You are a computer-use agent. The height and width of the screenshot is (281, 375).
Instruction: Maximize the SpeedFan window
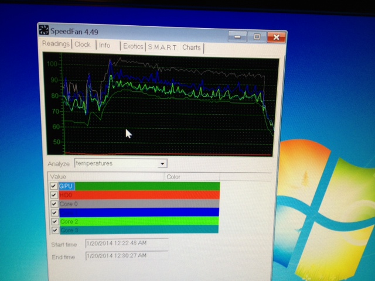click(x=257, y=37)
